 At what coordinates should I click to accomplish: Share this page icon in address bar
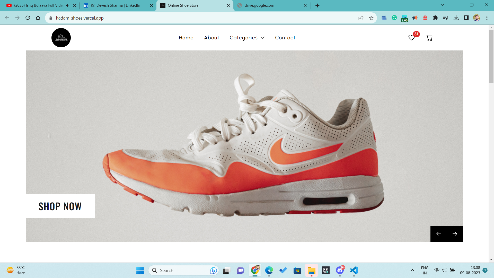pos(361,18)
